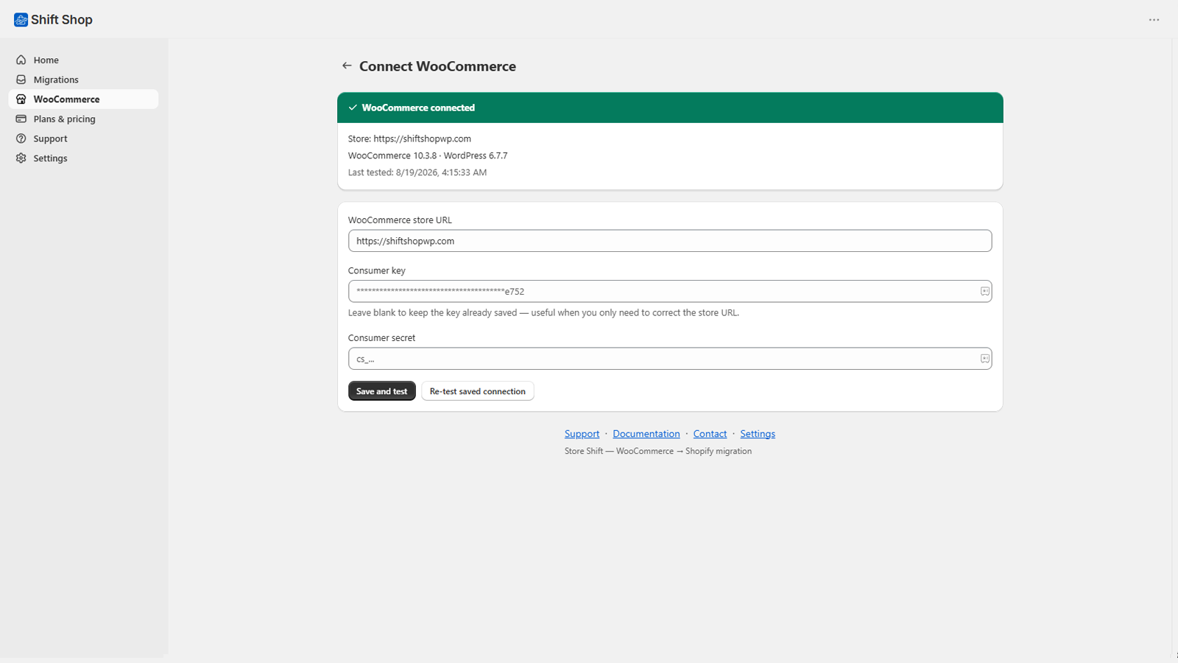
Task: Open Migrations in the sidebar
Action: pyautogui.click(x=83, y=80)
